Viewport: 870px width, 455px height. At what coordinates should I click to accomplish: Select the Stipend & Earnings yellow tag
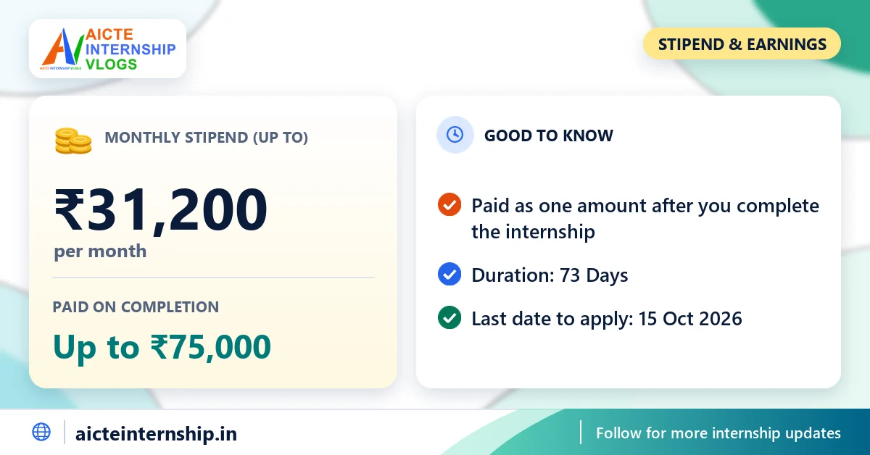point(742,44)
